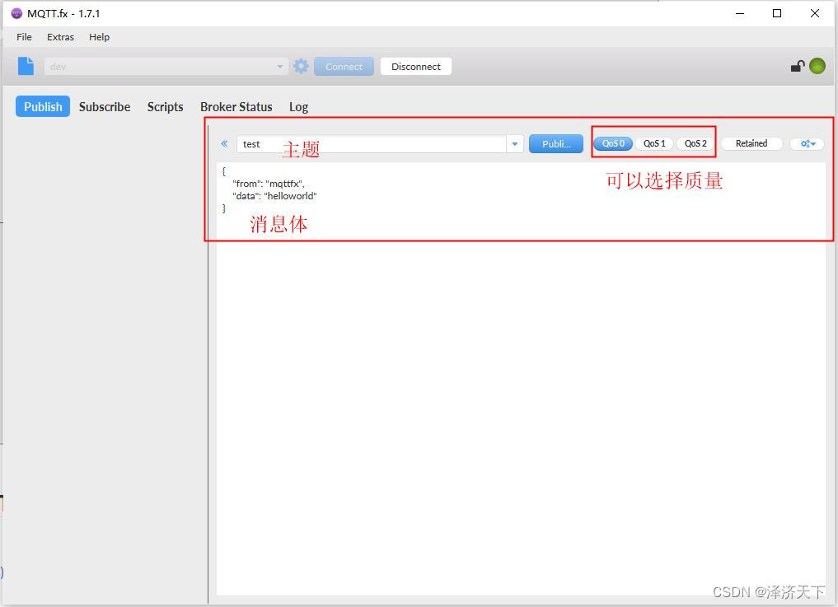Click the new connection profile file icon
The image size is (838, 607).
click(26, 66)
